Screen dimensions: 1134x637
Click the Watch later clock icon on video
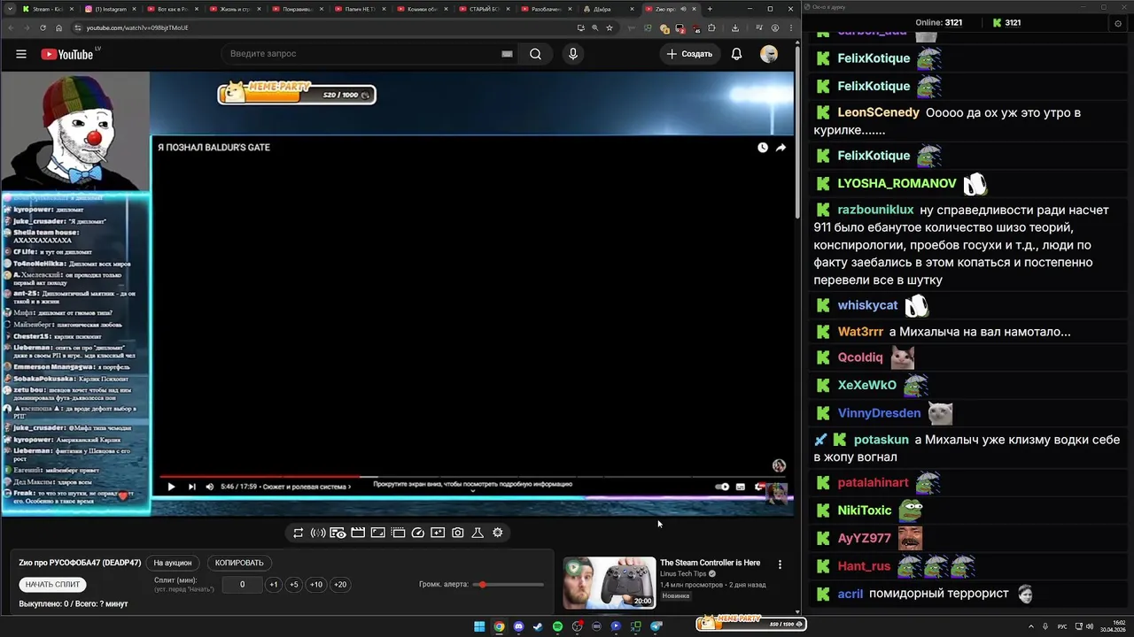click(x=763, y=148)
